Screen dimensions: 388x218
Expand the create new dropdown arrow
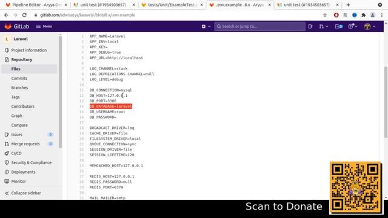(x=209, y=27)
